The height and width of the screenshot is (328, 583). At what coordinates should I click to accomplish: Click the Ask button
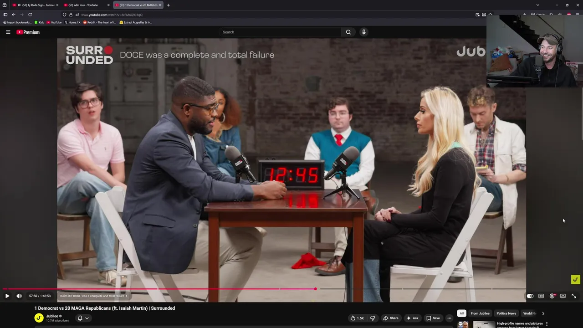coord(412,318)
